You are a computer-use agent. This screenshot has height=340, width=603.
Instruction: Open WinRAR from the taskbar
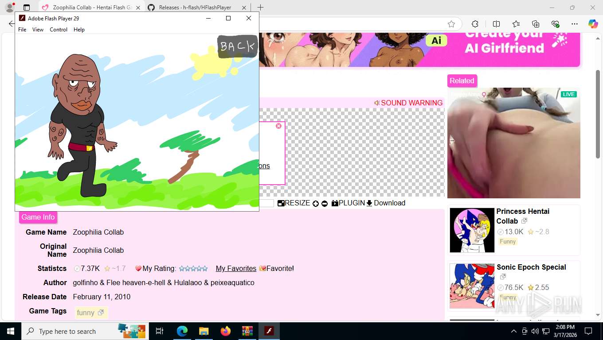(247, 331)
